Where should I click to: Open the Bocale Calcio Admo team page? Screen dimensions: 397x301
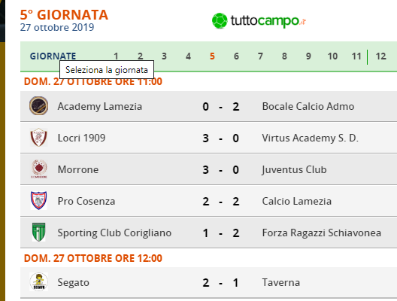(x=308, y=106)
